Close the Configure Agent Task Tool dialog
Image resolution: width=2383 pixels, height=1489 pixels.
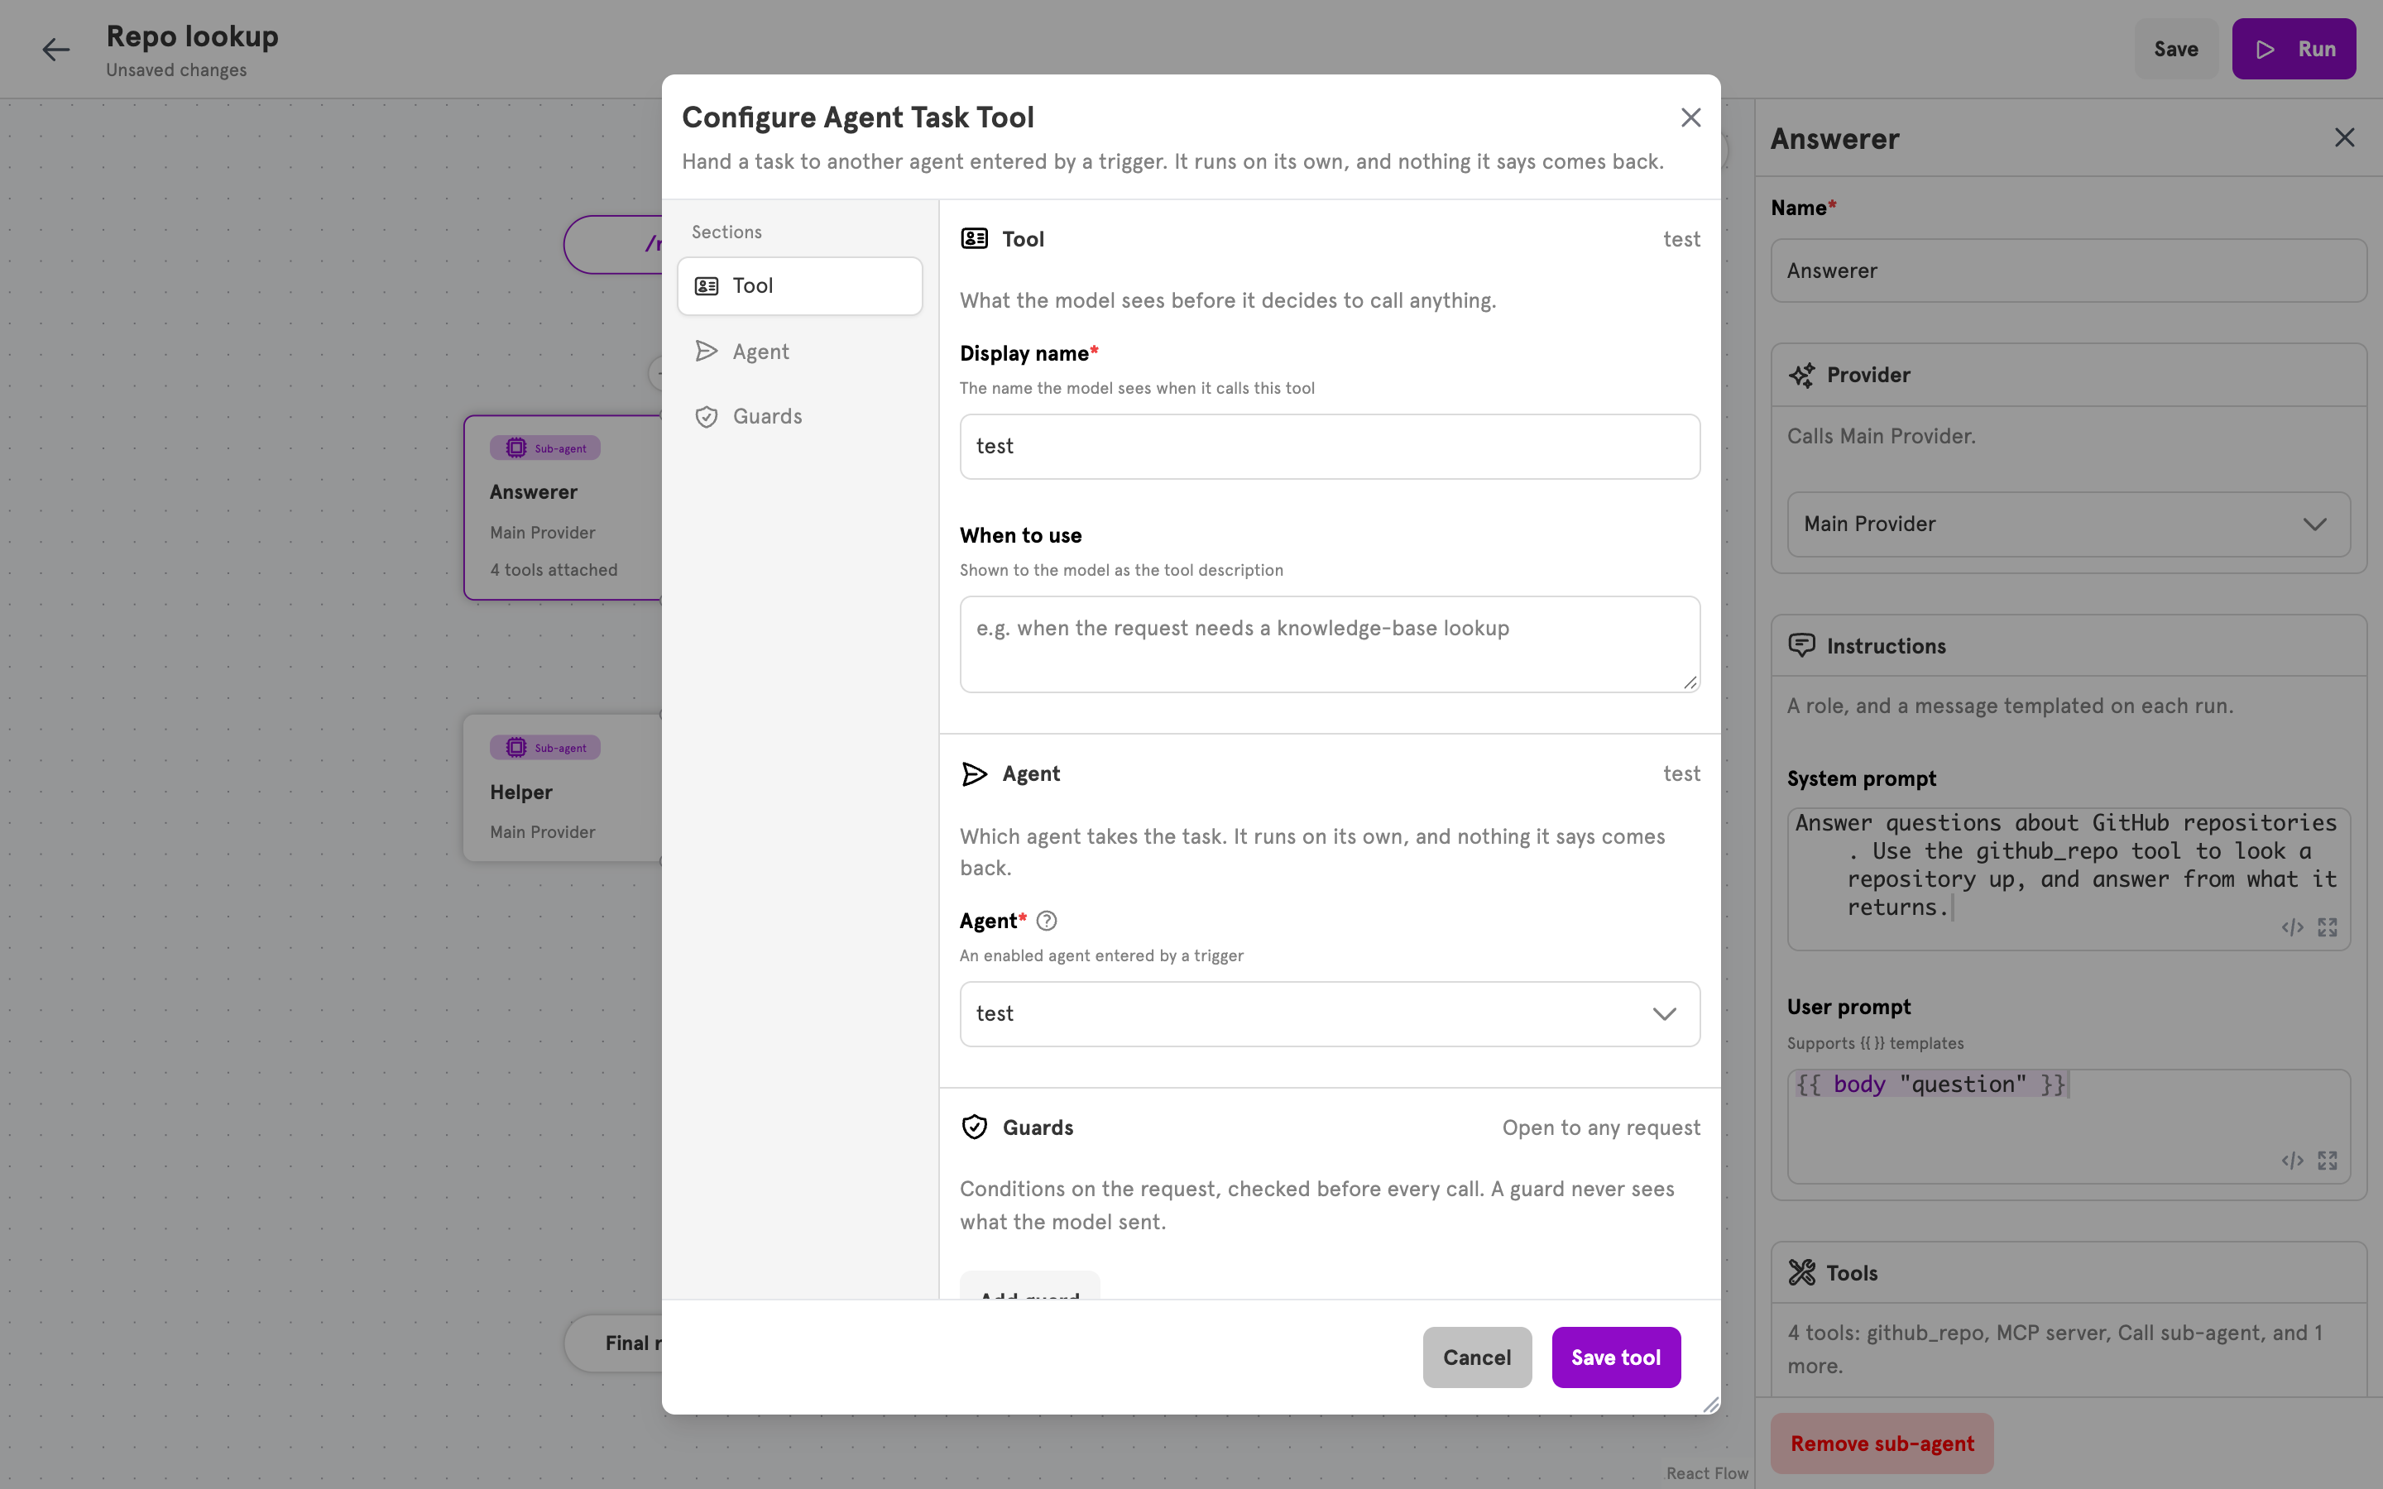pyautogui.click(x=1690, y=118)
